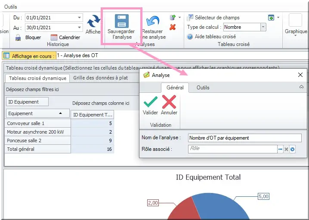Click the Rôle associé input field
The image size is (309, 220).
tap(233, 149)
